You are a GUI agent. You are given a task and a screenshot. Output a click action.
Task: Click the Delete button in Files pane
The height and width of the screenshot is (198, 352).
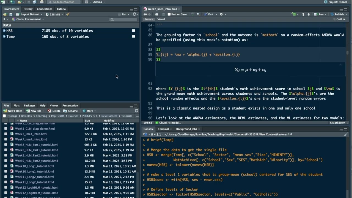pyautogui.click(x=54, y=111)
